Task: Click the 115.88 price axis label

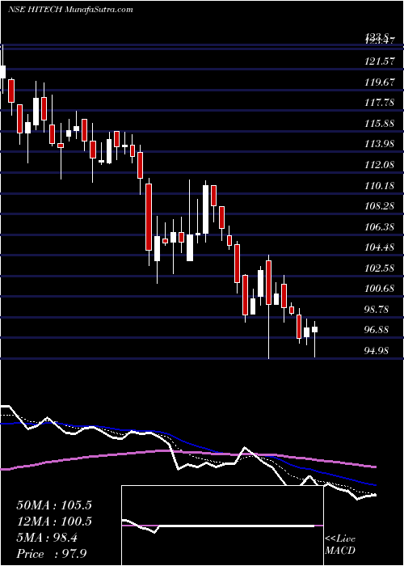Action: (x=379, y=124)
